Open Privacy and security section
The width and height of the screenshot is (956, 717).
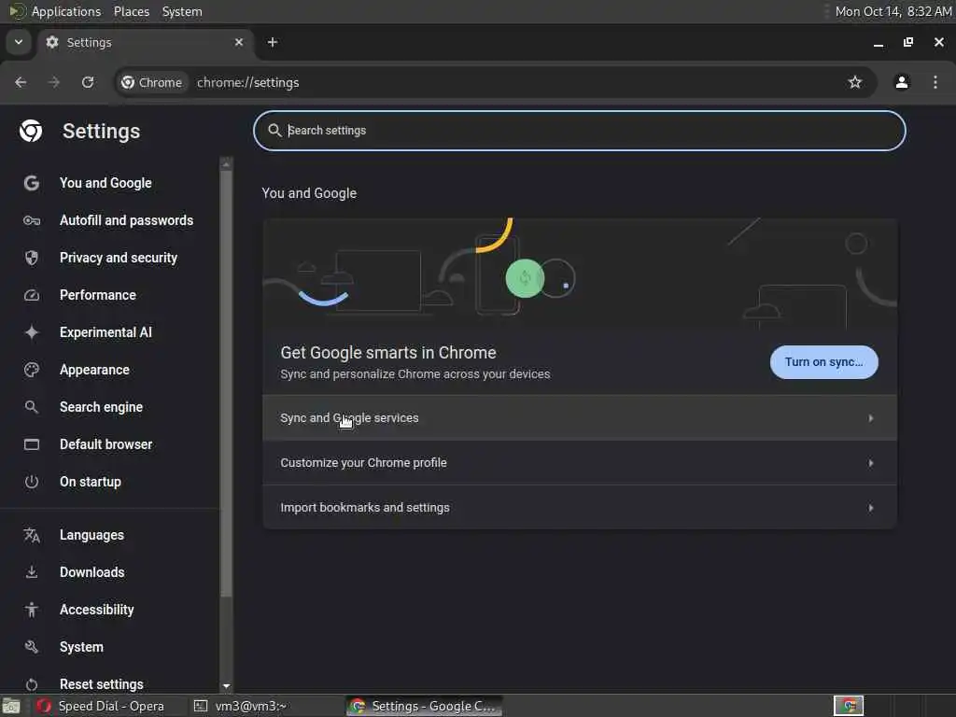(119, 258)
